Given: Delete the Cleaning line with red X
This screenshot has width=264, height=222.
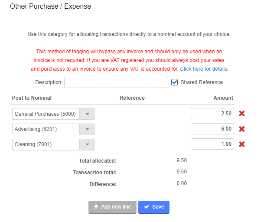Looking at the screenshot, I should 242,144.
